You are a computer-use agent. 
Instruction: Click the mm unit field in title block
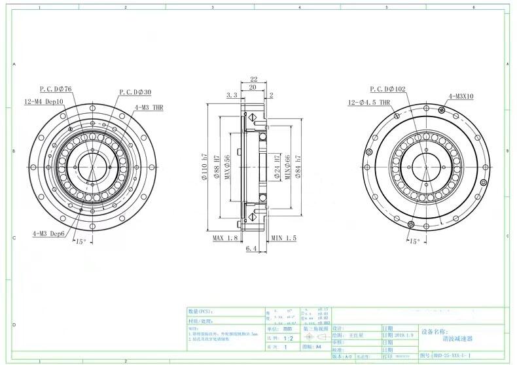click(x=288, y=329)
